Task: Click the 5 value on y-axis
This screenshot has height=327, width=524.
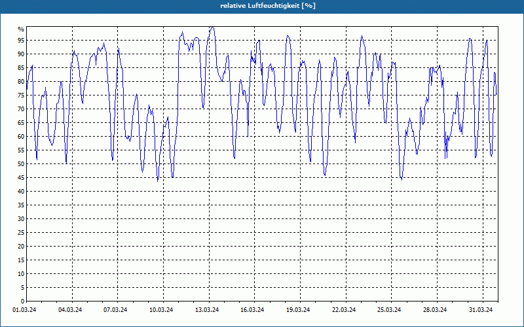Action: click(x=23, y=288)
